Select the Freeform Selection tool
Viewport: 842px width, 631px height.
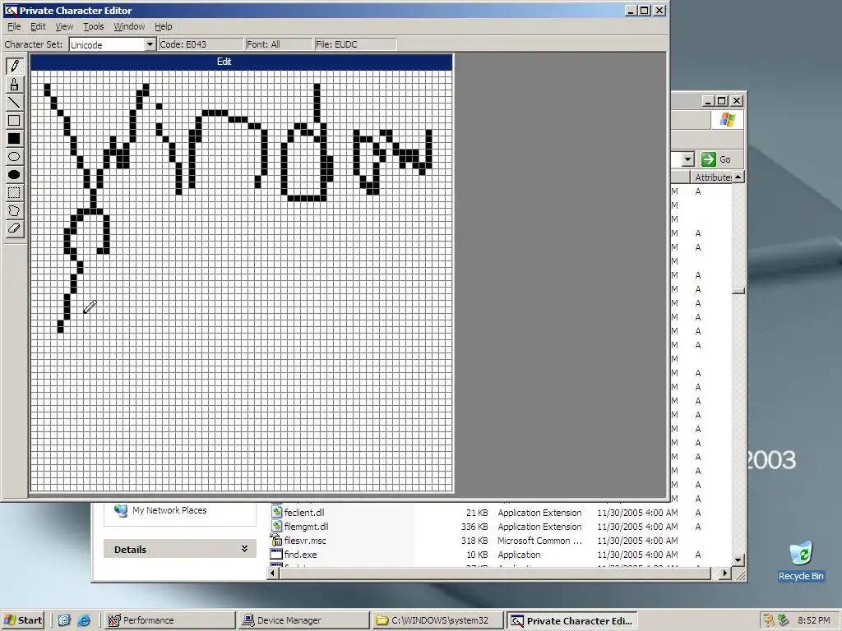tap(15, 211)
